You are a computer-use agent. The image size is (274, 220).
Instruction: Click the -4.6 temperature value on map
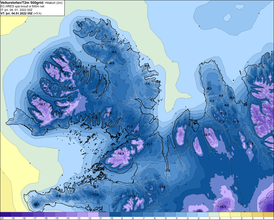(x=147, y=66)
